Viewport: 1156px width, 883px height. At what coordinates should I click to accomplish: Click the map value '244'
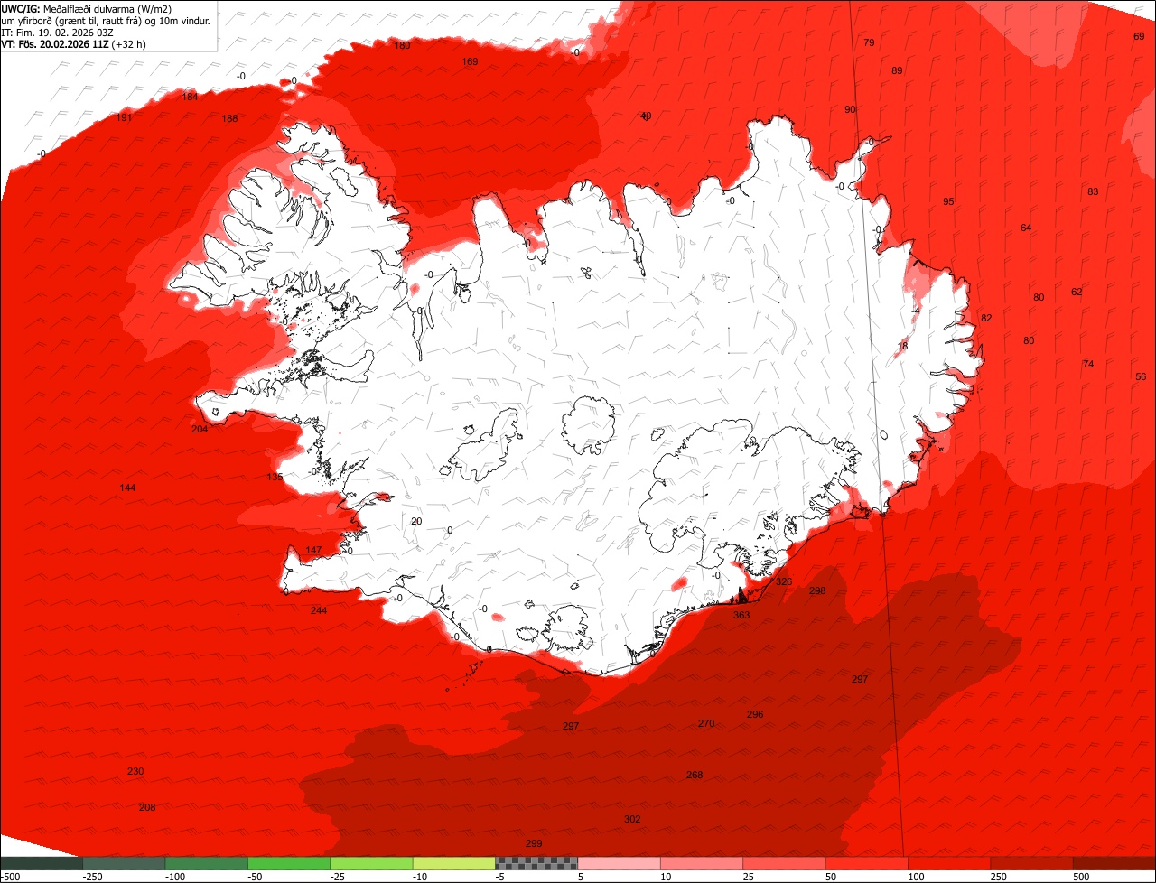(319, 610)
